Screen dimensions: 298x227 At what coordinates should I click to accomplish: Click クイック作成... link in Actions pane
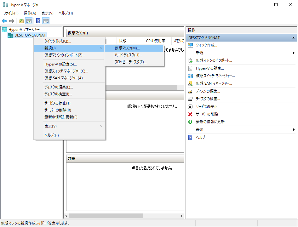tap(207, 45)
